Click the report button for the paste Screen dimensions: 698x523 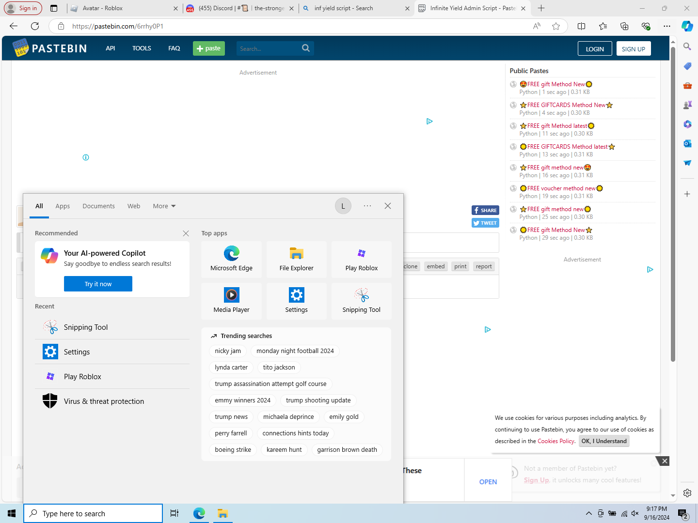point(484,266)
